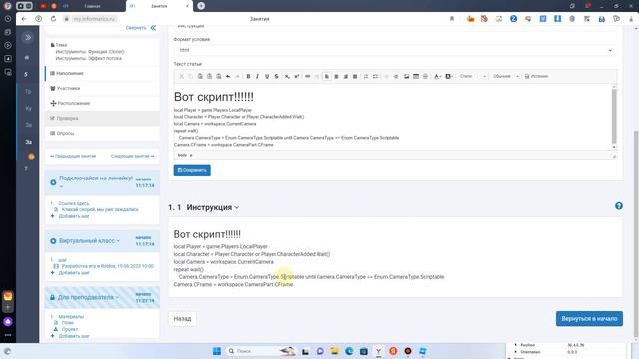Click the address bar showing my.informatics.ru
This screenshot has width=639, height=359.
[94, 19]
